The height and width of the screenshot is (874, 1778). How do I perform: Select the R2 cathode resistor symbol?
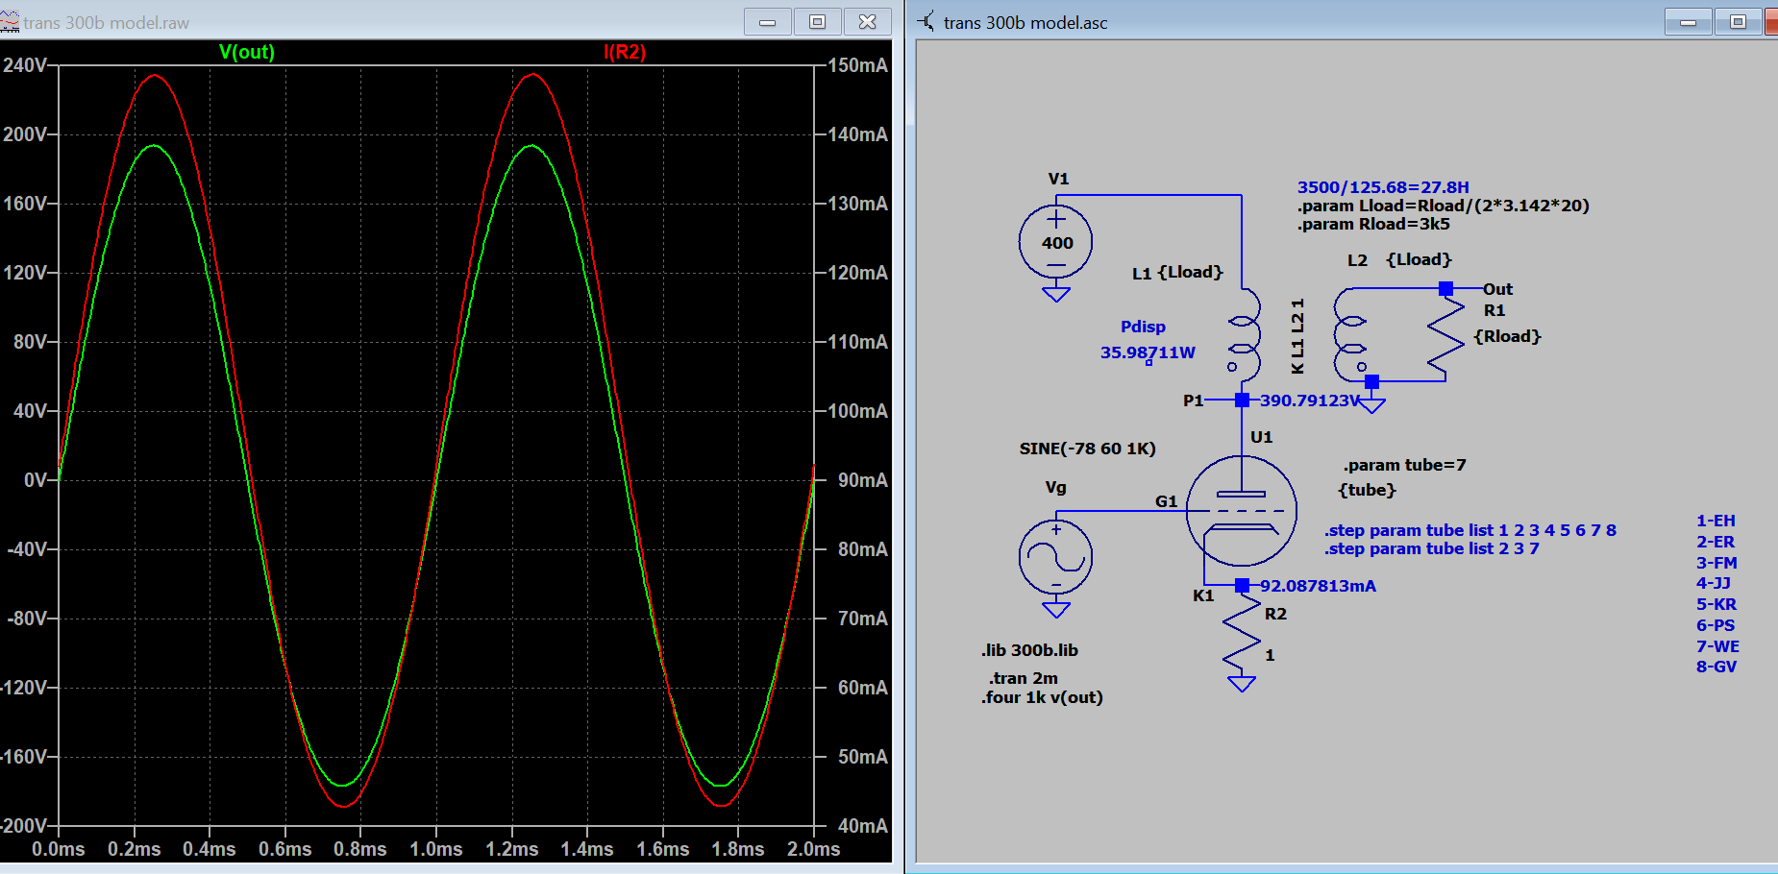coord(1242,634)
